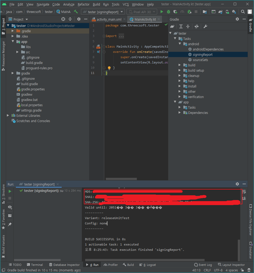Open the Pixel API 30 device dropdown

142,12
